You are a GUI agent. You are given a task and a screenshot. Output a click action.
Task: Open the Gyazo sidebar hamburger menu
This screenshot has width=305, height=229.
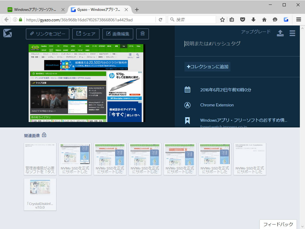point(292,33)
